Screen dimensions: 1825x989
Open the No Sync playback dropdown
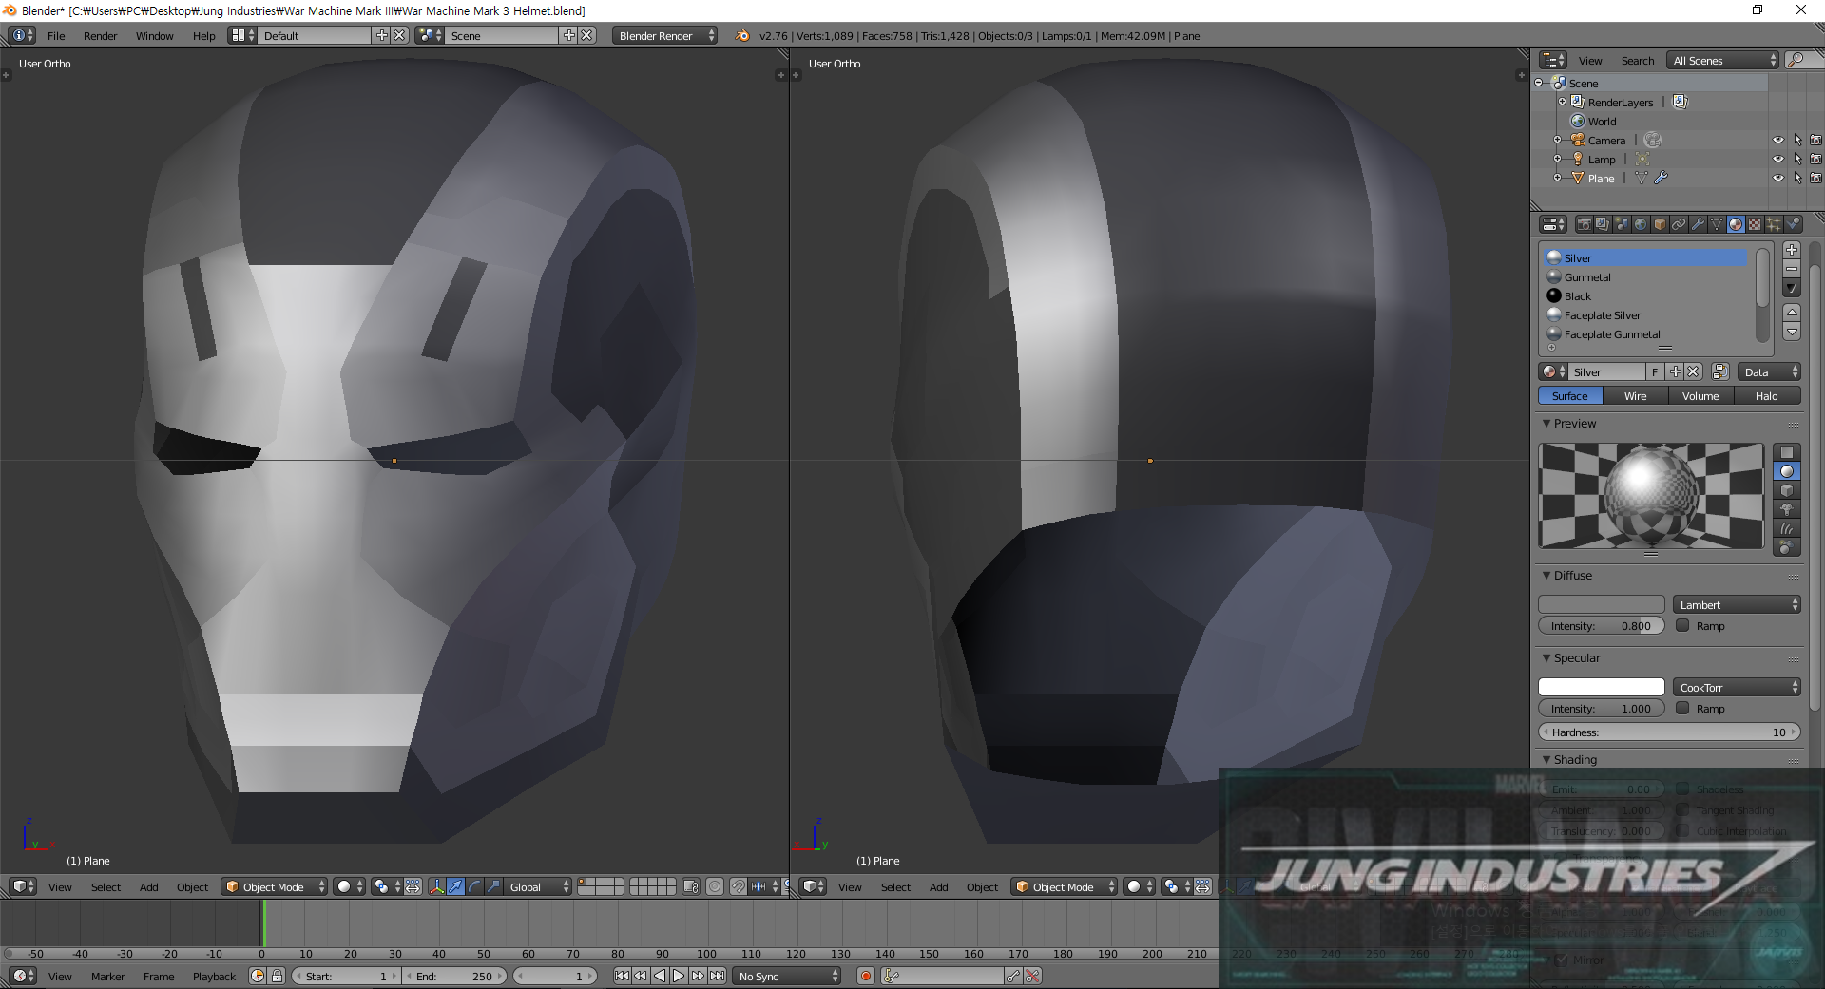(x=788, y=976)
